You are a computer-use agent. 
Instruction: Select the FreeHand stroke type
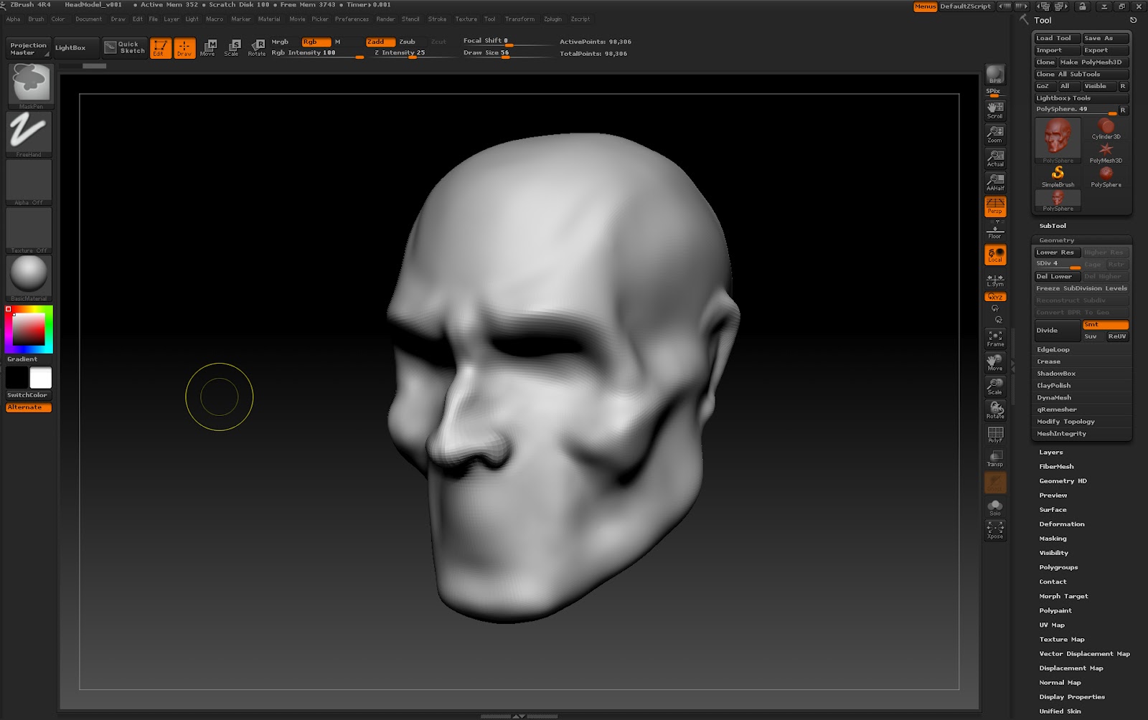(x=28, y=133)
